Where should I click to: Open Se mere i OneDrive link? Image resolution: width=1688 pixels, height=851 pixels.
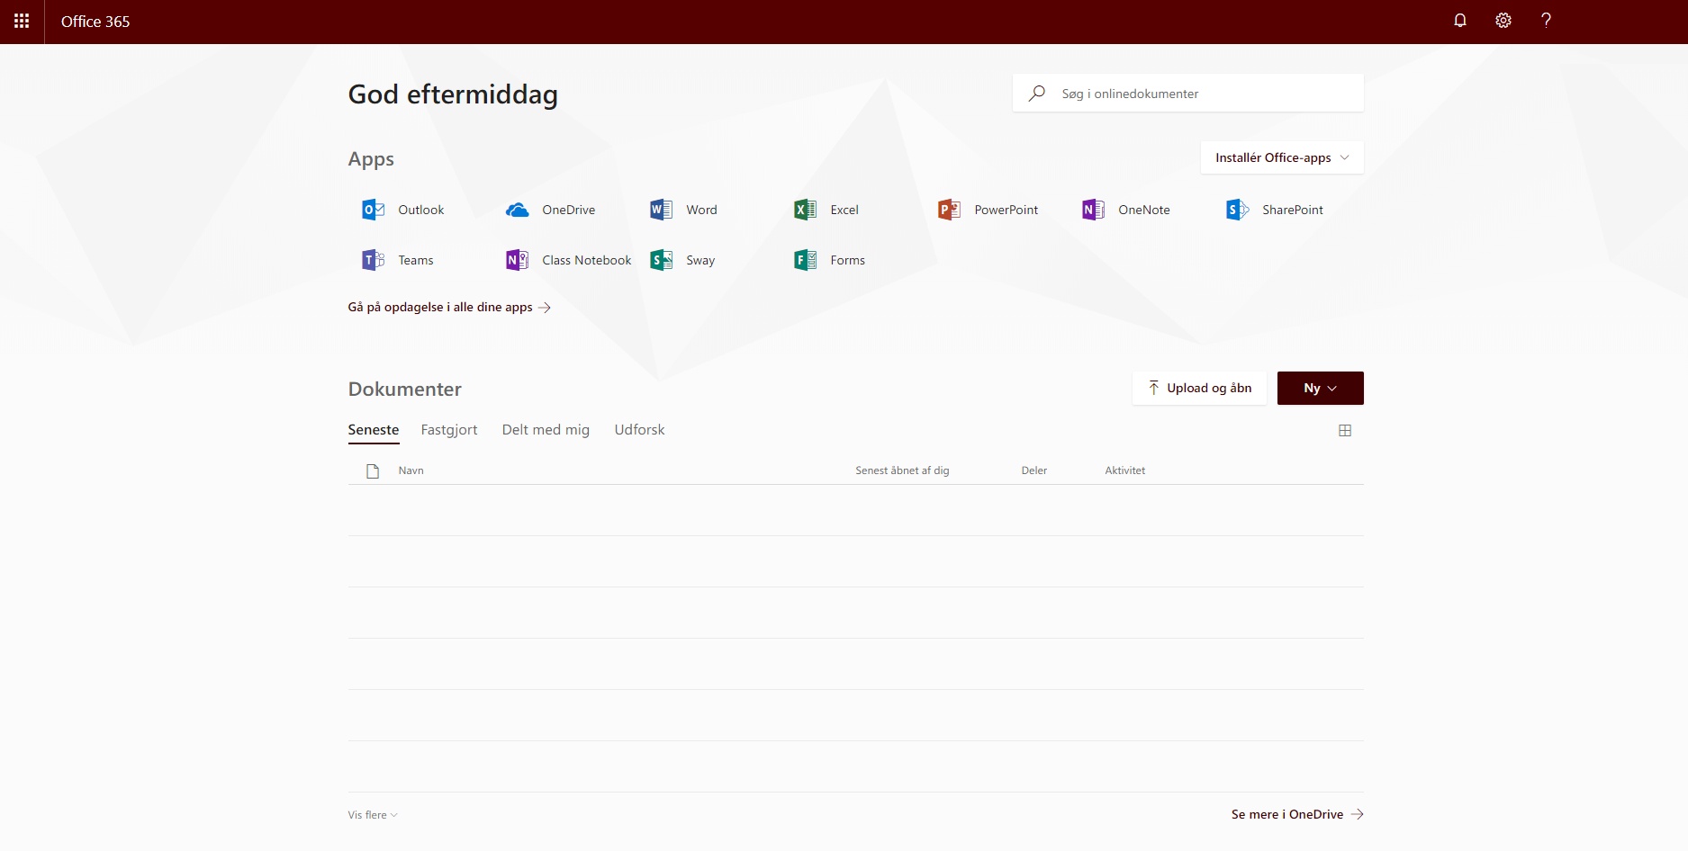click(1297, 814)
